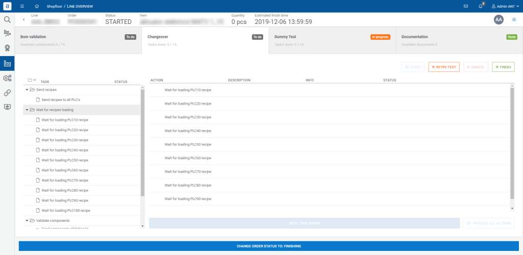Select PLC60 recipe task in tree

(82, 170)
